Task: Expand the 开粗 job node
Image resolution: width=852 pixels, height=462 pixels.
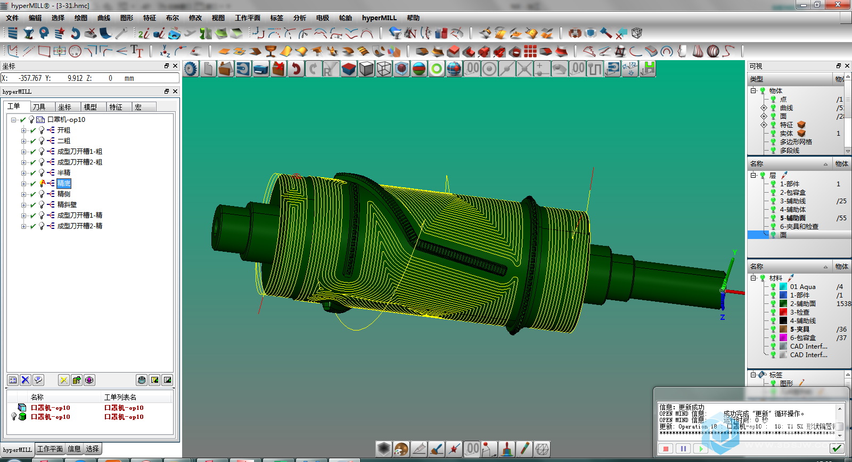Action: tap(23, 130)
